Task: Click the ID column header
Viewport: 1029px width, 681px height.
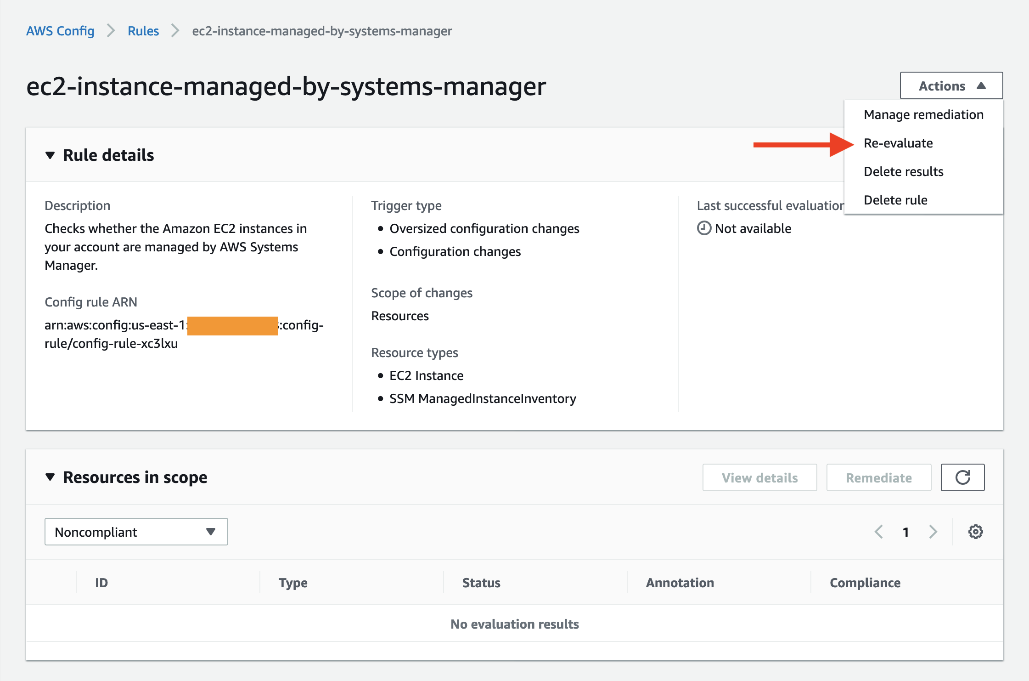Action: pos(101,583)
